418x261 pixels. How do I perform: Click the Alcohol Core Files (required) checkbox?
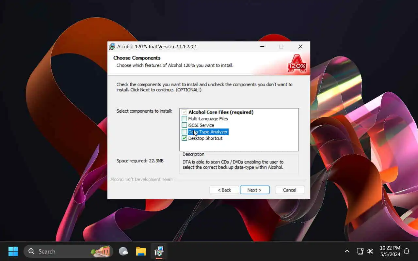185,112
